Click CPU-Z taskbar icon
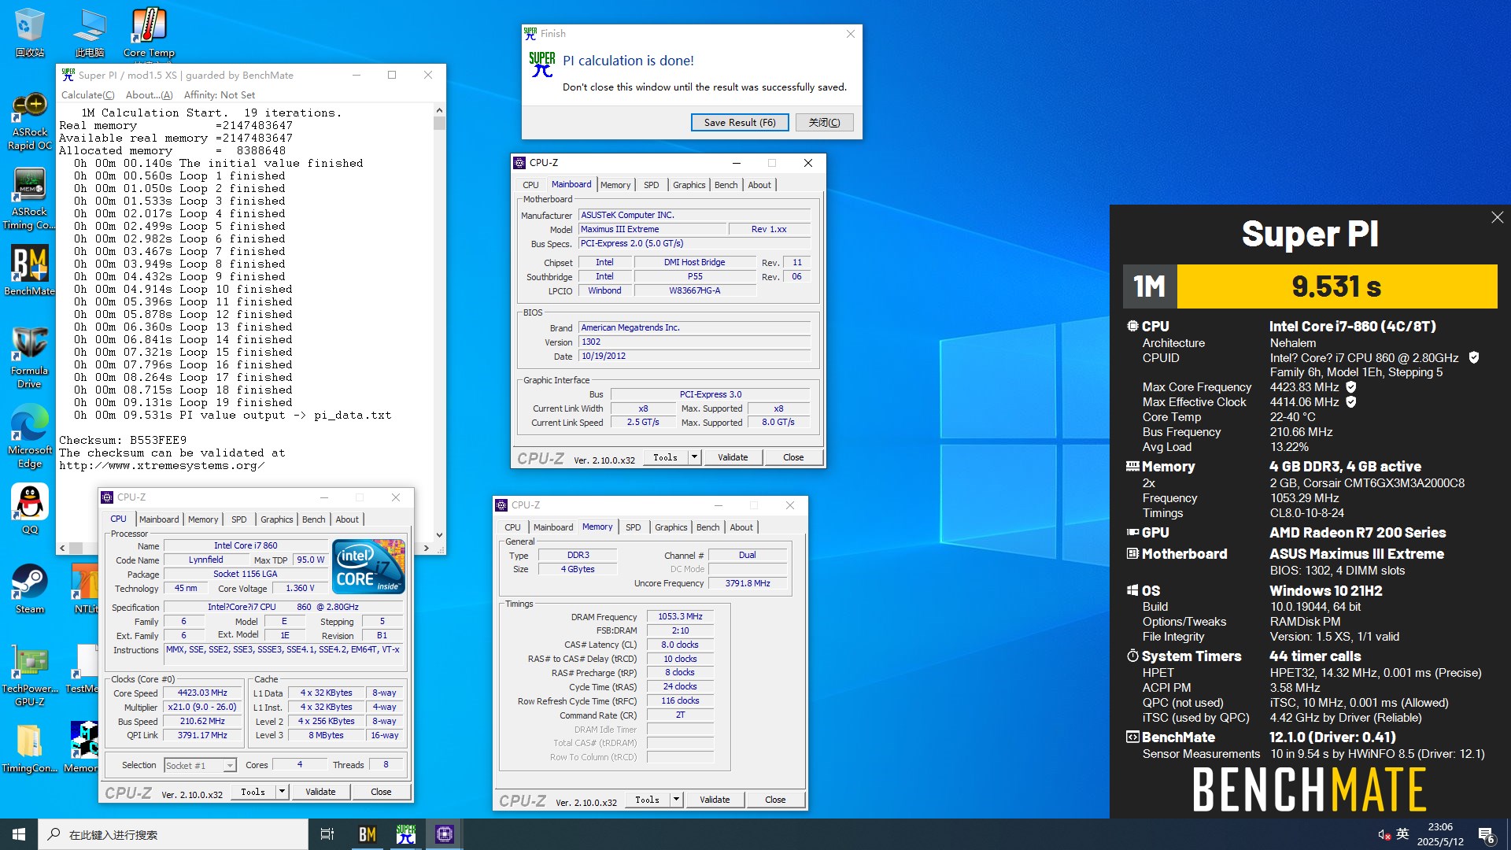 click(445, 834)
